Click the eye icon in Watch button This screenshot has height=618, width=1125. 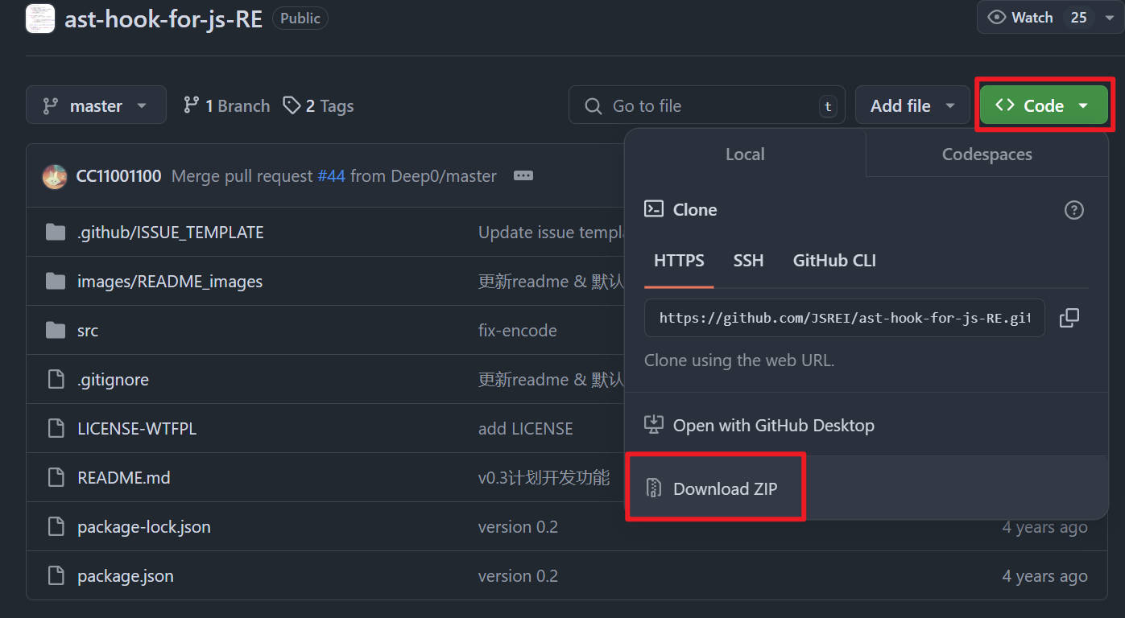click(996, 17)
